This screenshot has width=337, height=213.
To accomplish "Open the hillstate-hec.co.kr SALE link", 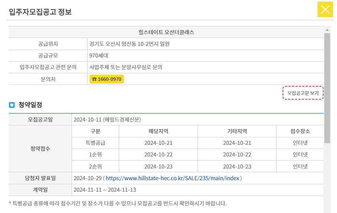I will 172,178.
